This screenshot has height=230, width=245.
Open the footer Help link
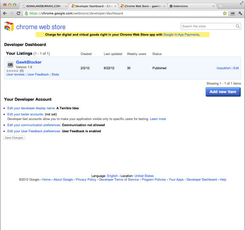(x=223, y=180)
